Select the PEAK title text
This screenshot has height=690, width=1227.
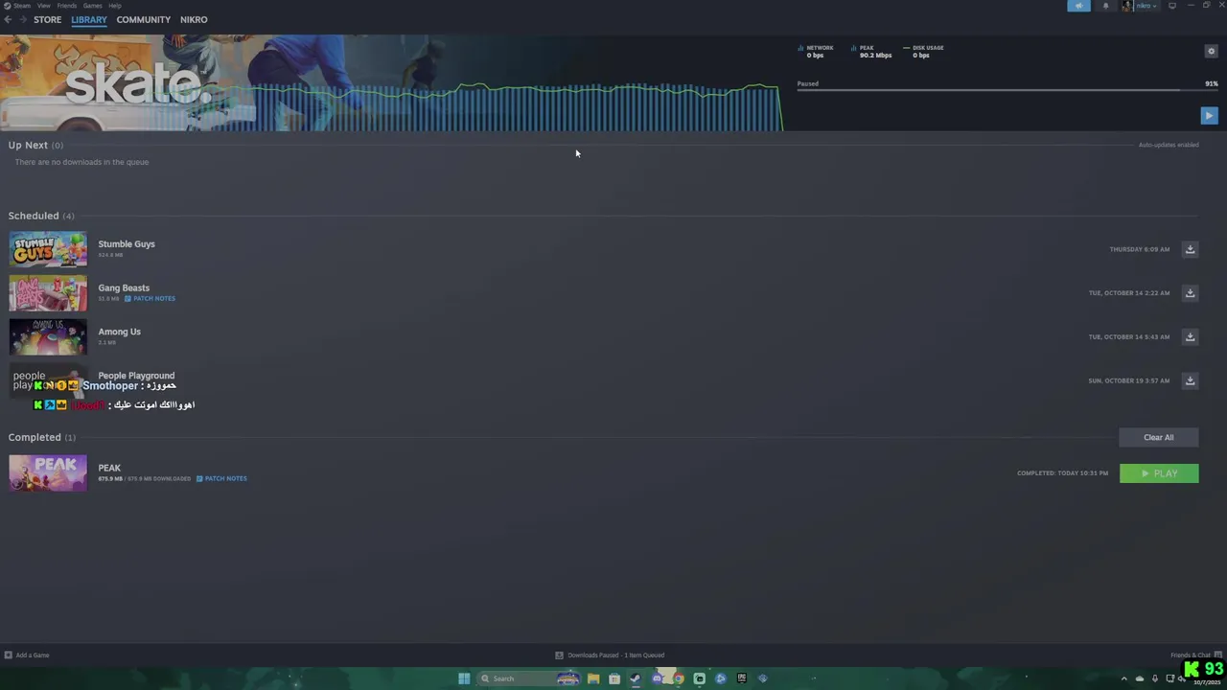[109, 469]
